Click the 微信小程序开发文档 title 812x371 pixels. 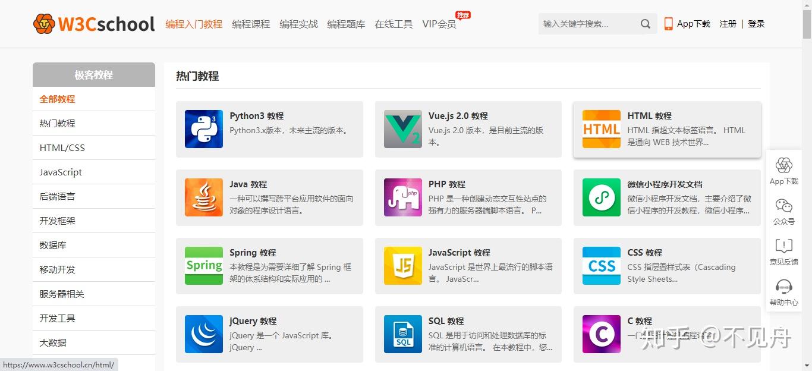coord(665,184)
